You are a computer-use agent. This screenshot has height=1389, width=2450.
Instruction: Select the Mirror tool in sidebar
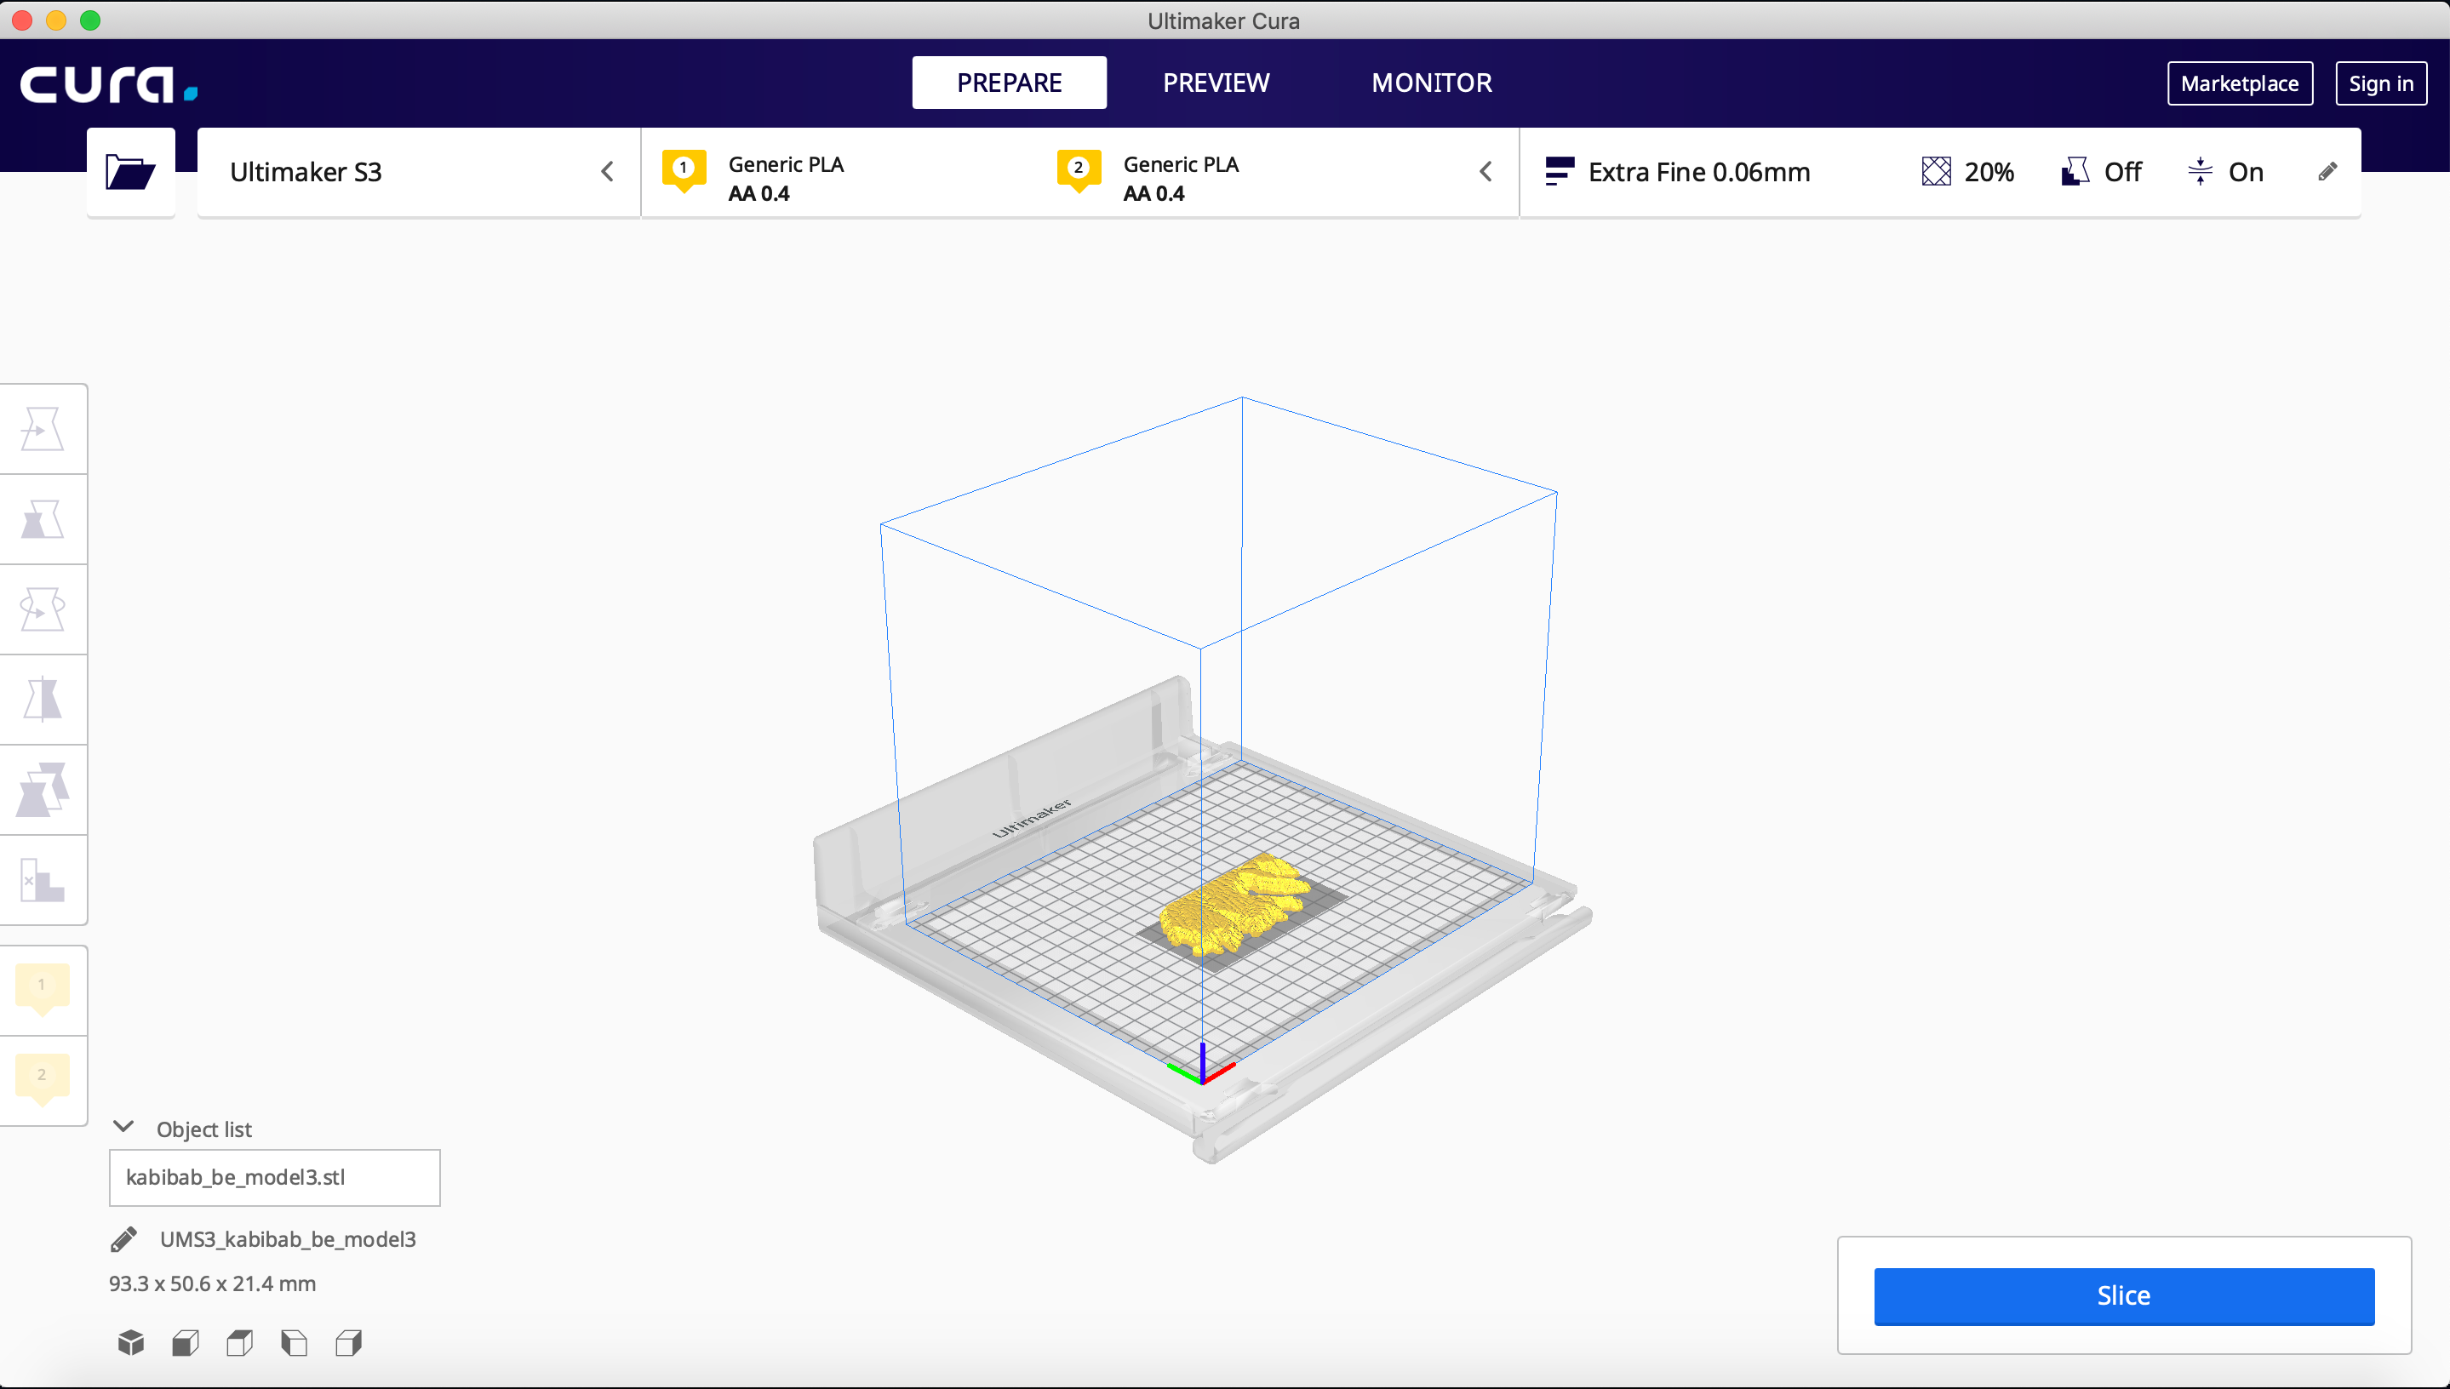click(x=43, y=700)
